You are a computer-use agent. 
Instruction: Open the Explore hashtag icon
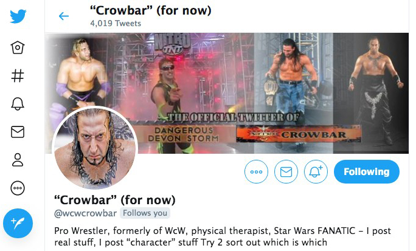point(18,75)
